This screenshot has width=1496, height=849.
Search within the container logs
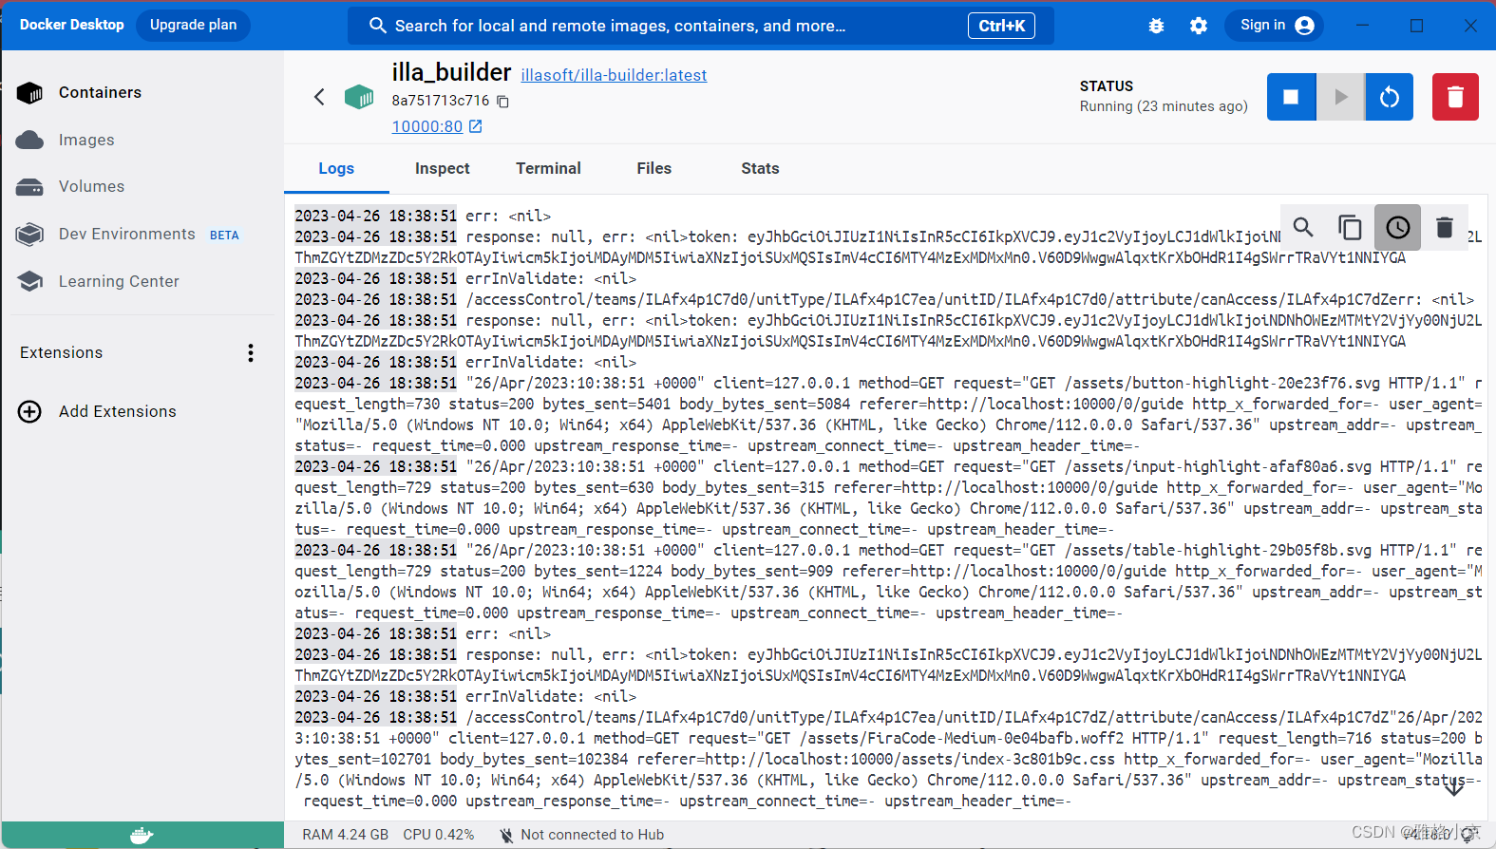[x=1303, y=227]
